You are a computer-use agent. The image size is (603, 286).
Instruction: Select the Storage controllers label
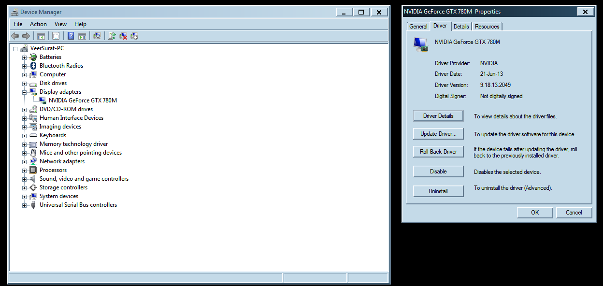(x=64, y=187)
